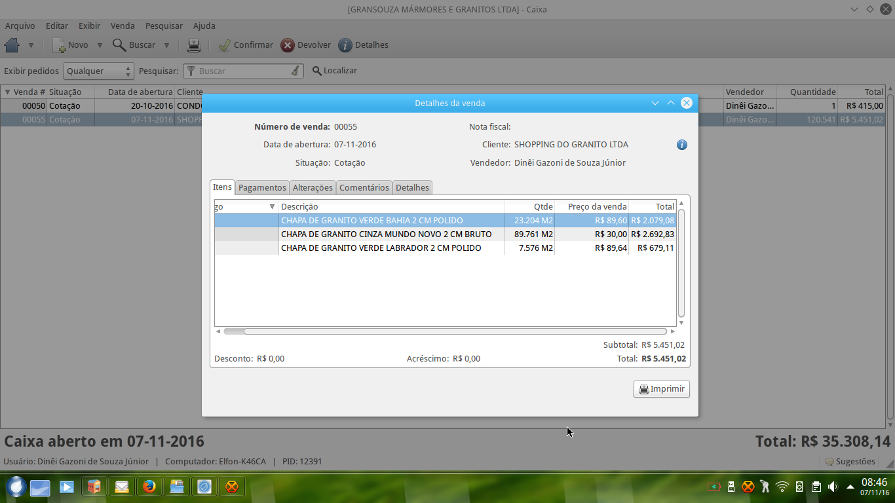895x503 pixels.
Task: Click the items table vertical scrollbar
Action: tap(681, 263)
